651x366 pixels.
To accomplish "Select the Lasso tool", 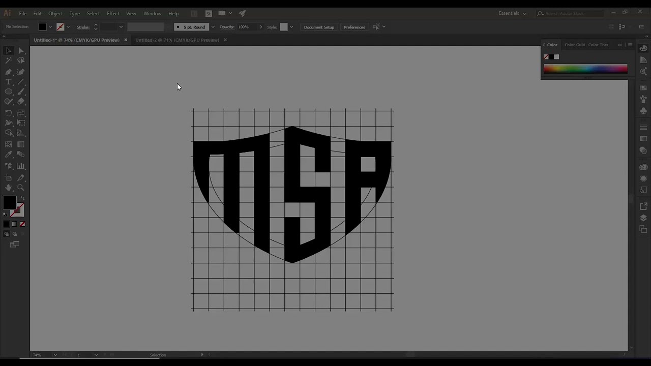I will tap(21, 60).
